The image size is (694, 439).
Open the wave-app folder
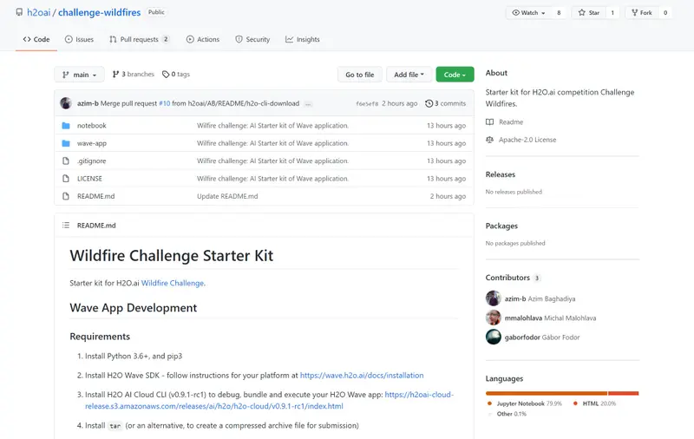click(92, 143)
